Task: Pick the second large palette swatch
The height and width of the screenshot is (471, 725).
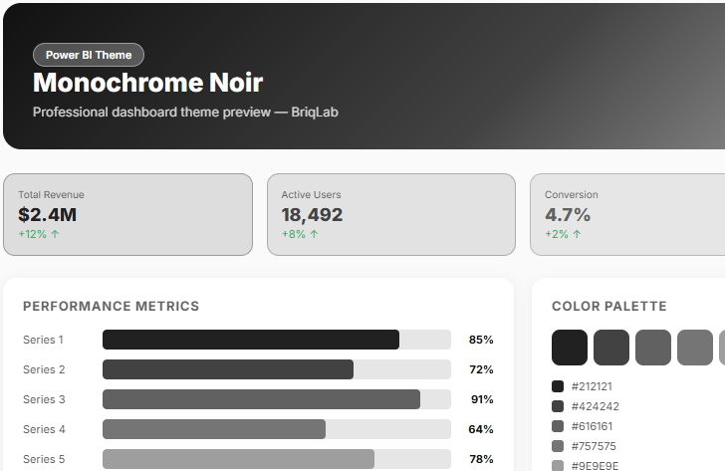Action: tap(611, 348)
